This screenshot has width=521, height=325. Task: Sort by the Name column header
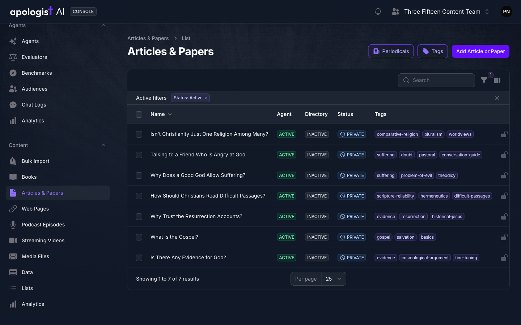[161, 114]
